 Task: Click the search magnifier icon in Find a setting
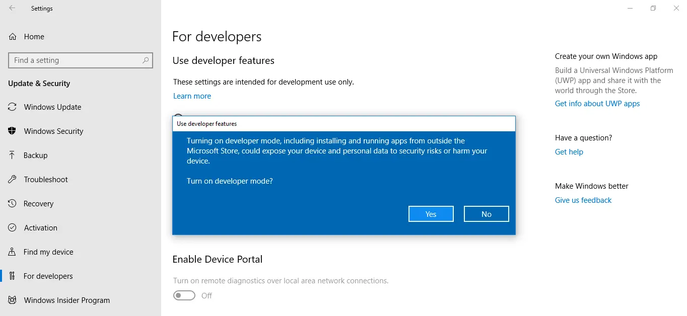click(146, 60)
